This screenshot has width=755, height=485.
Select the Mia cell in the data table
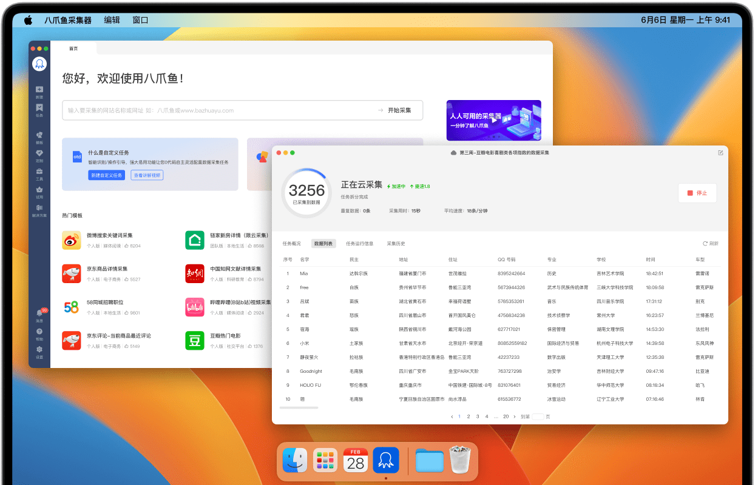(304, 273)
